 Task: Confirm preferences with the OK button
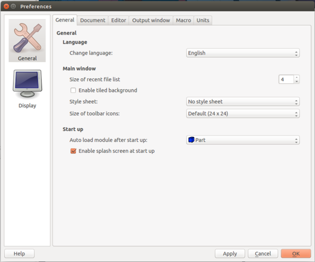296,254
